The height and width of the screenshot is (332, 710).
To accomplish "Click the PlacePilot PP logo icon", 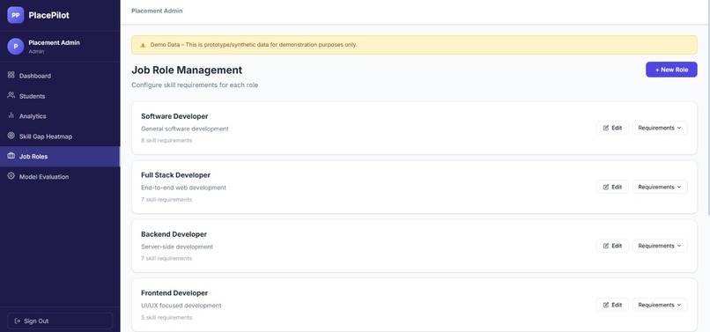I will coord(15,15).
